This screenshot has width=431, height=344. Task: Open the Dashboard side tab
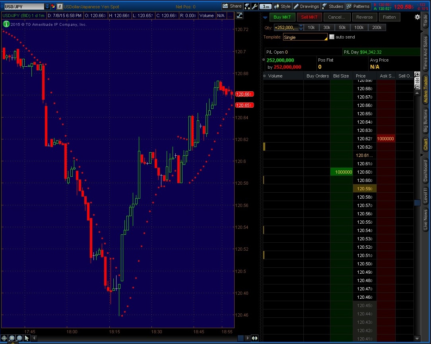pos(425,171)
